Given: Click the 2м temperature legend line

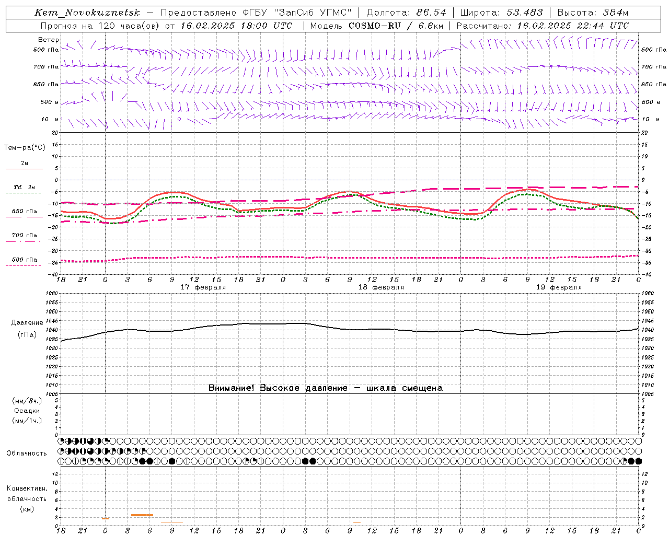Looking at the screenshot, I should (x=24, y=169).
